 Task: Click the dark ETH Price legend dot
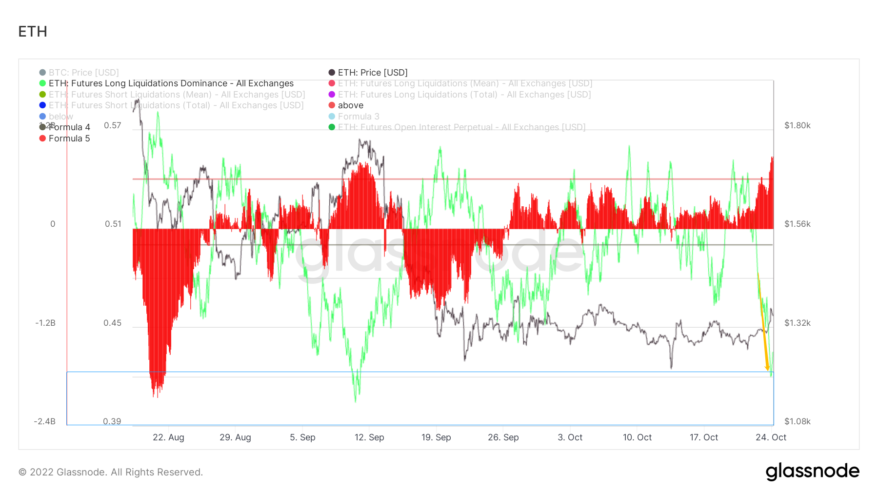click(x=332, y=73)
